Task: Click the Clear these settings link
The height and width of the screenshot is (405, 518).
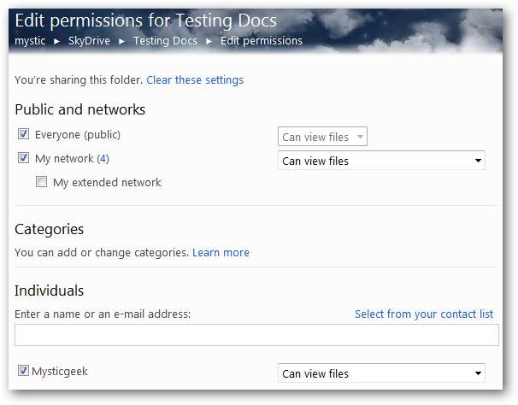Action: (195, 80)
